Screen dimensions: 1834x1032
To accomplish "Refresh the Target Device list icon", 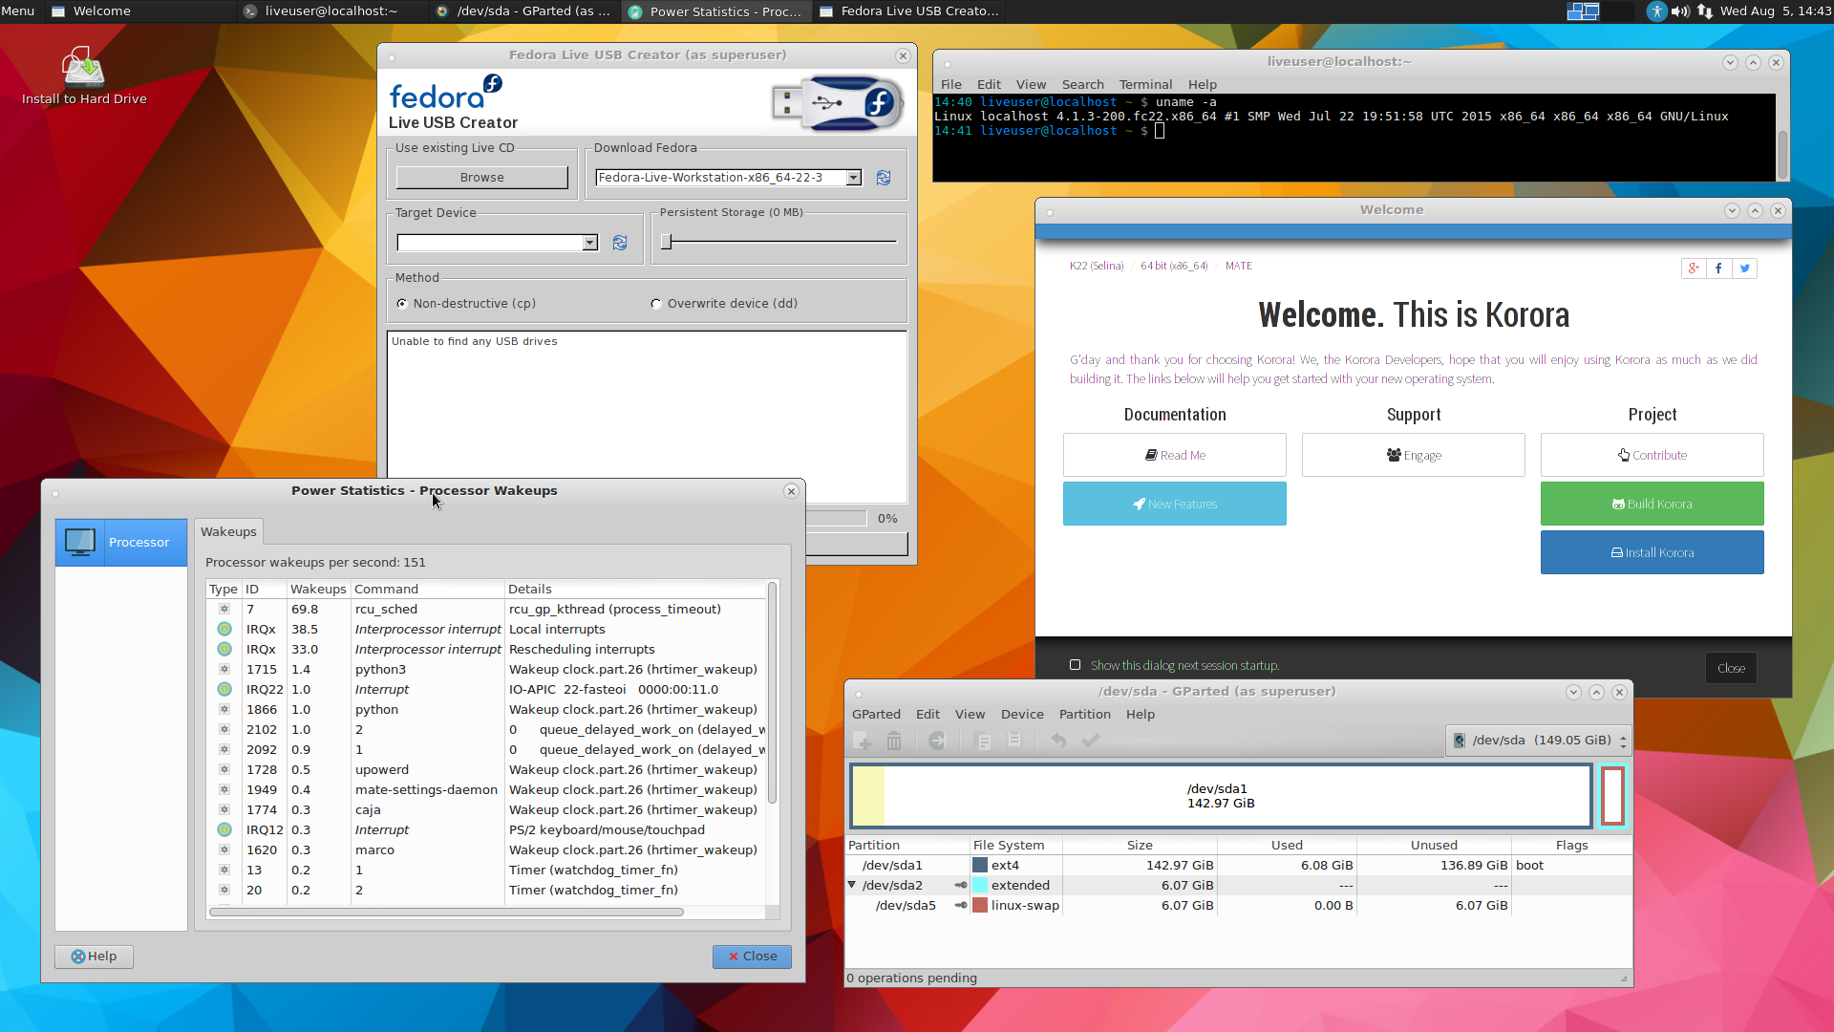I will point(620,243).
